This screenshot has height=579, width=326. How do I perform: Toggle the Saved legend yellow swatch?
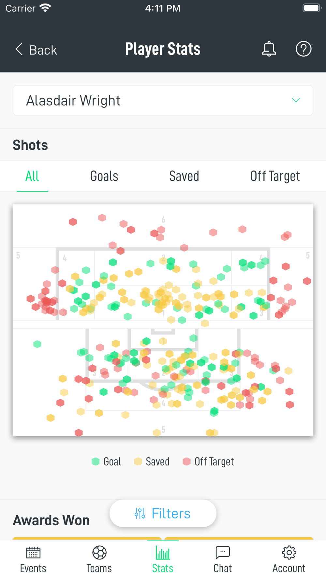point(138,461)
